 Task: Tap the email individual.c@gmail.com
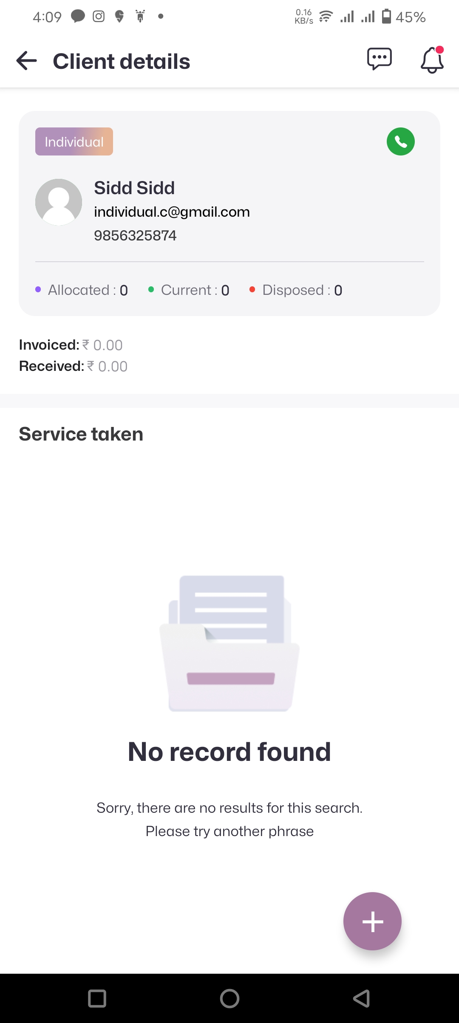tap(172, 212)
